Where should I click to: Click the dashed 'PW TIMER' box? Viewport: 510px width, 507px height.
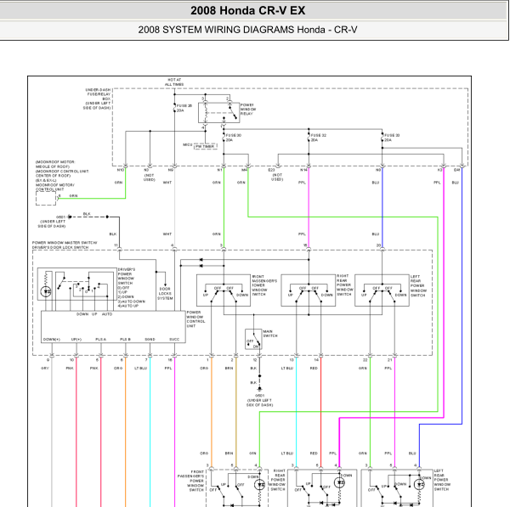(206, 147)
